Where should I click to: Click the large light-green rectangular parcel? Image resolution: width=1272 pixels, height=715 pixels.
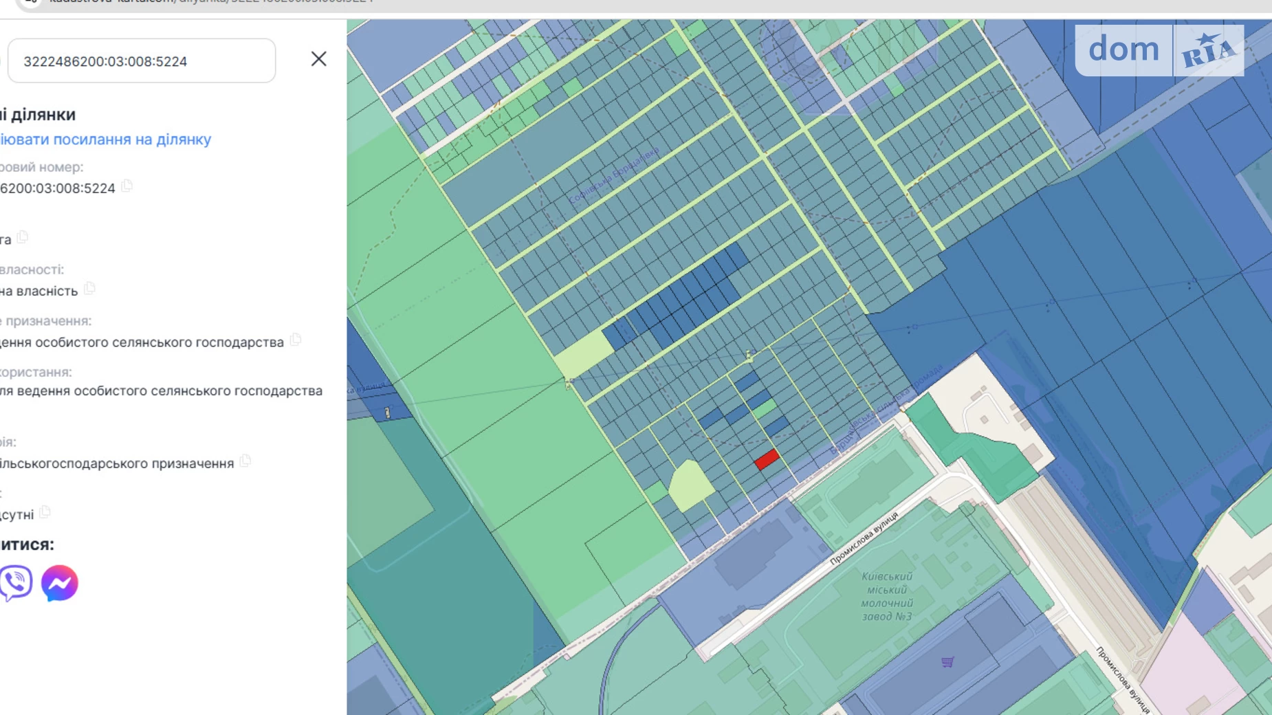tap(582, 354)
